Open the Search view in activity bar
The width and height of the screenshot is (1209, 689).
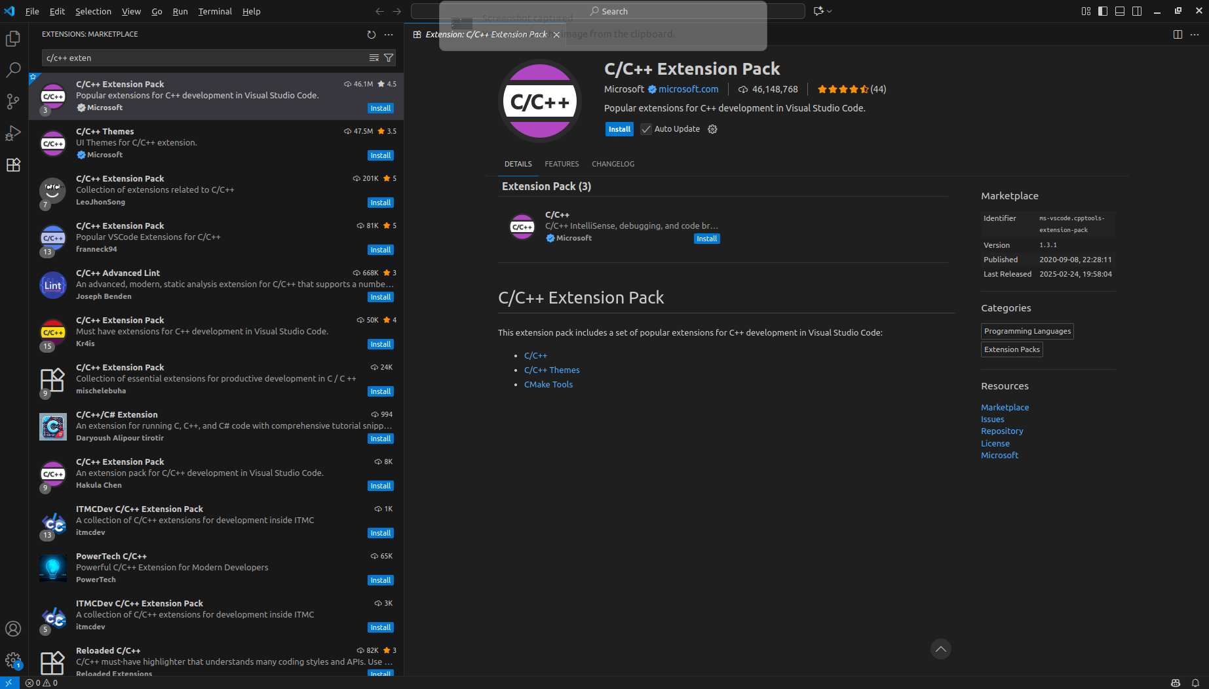coord(13,70)
